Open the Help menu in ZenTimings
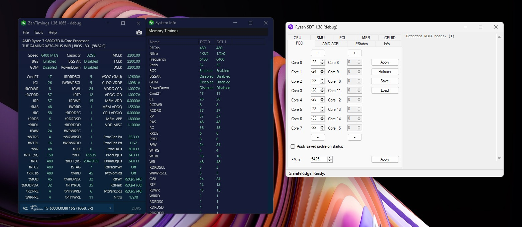The image size is (522, 227). [53, 32]
